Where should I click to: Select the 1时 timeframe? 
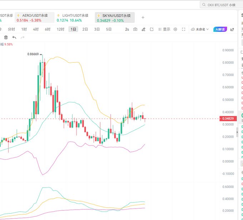[24, 29]
